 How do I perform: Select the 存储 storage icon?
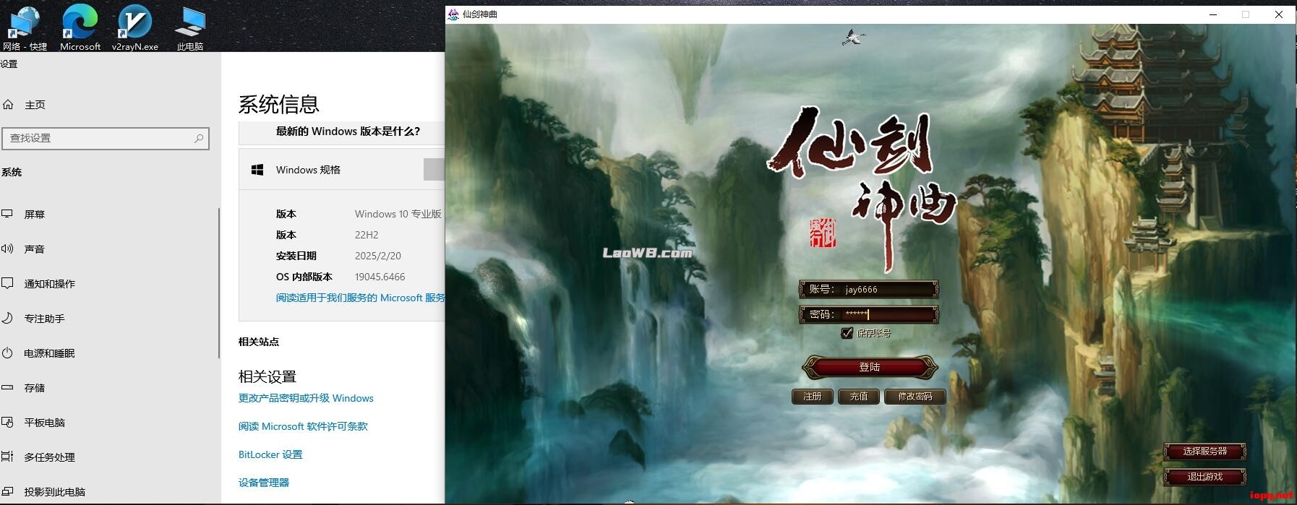8,387
